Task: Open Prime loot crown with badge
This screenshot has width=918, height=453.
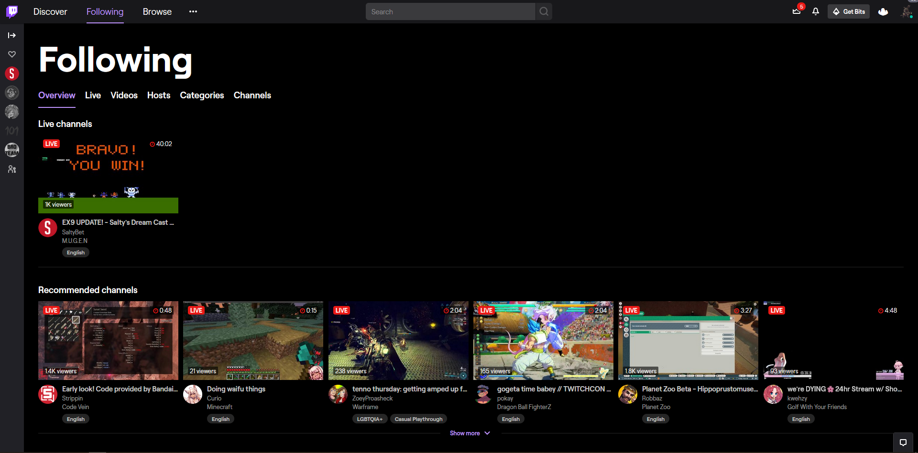Action: pos(797,11)
